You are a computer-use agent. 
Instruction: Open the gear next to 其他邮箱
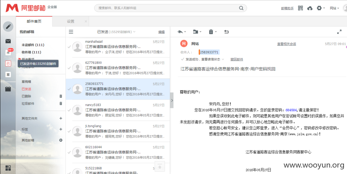pyautogui.click(x=61, y=140)
